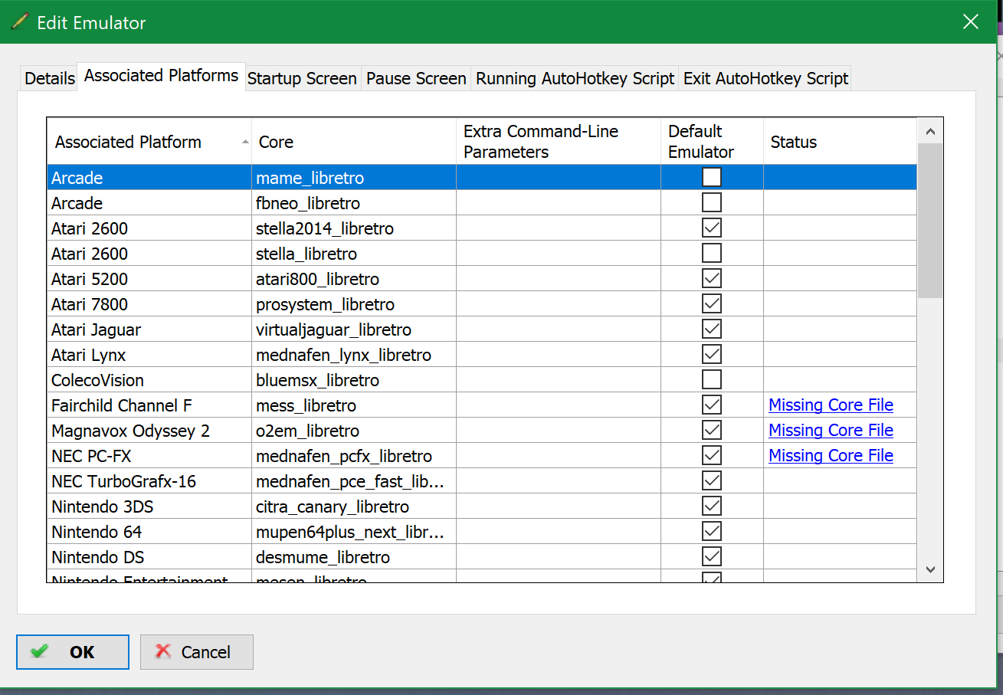Toggle default emulator for Magnavox Odyssey 2
The height and width of the screenshot is (695, 1003).
click(x=712, y=431)
